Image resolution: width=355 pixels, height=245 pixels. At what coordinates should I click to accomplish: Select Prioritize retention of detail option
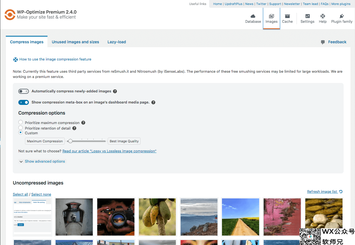pyautogui.click(x=21, y=128)
